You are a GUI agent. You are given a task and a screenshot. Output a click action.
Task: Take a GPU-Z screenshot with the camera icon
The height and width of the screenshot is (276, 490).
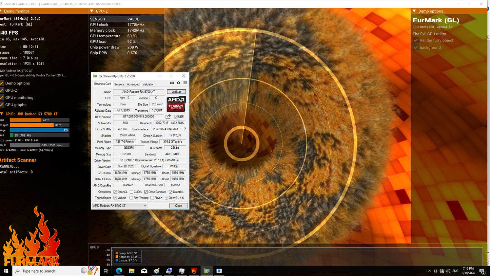(172, 83)
